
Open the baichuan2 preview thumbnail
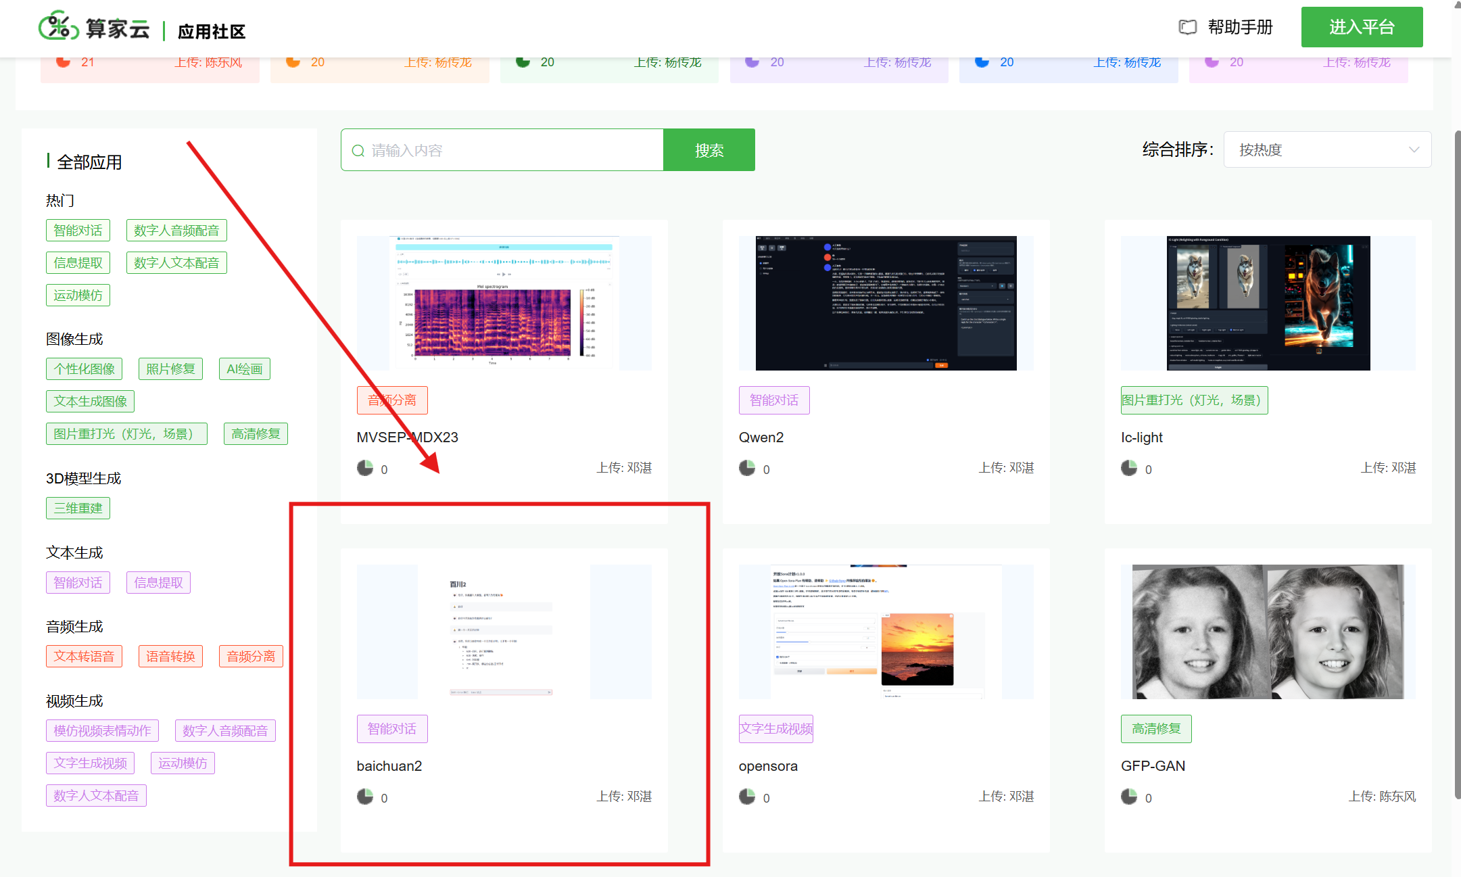(x=504, y=632)
